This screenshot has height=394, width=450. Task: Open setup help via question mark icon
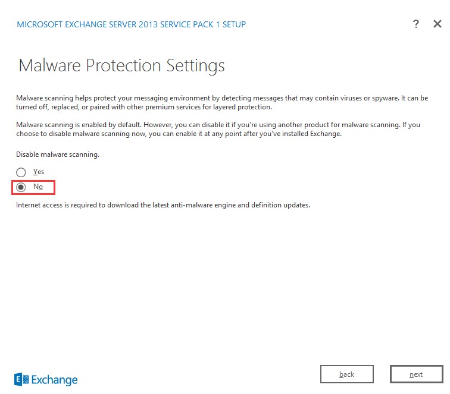click(415, 24)
